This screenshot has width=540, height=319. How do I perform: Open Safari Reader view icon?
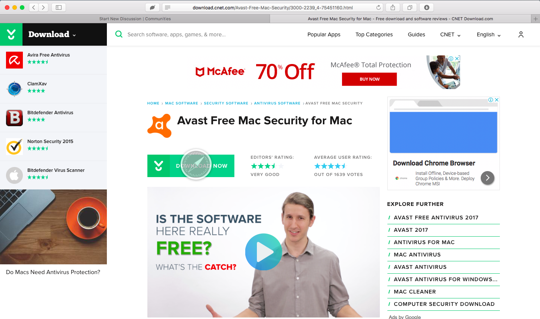[x=168, y=7]
